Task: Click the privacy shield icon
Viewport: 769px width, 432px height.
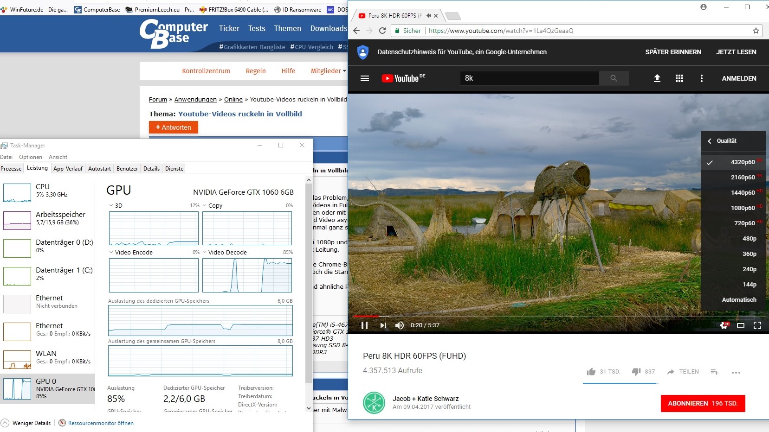Action: [x=363, y=52]
